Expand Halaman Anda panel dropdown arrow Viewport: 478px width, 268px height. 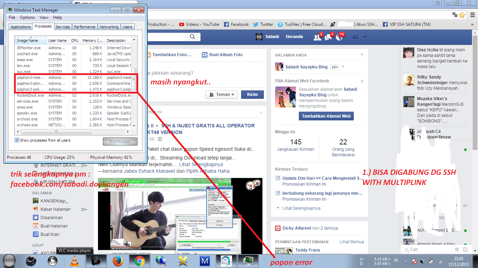362,55
